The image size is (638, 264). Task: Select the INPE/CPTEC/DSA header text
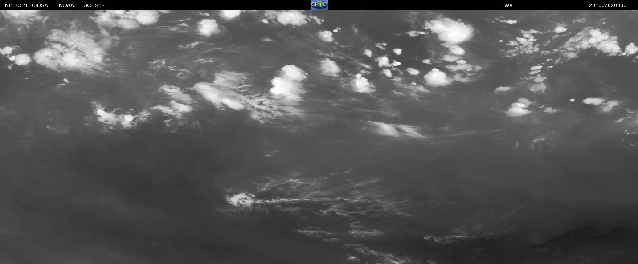26,5
